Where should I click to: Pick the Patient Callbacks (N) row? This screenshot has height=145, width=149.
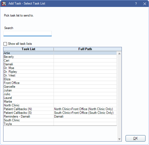pos(60,109)
